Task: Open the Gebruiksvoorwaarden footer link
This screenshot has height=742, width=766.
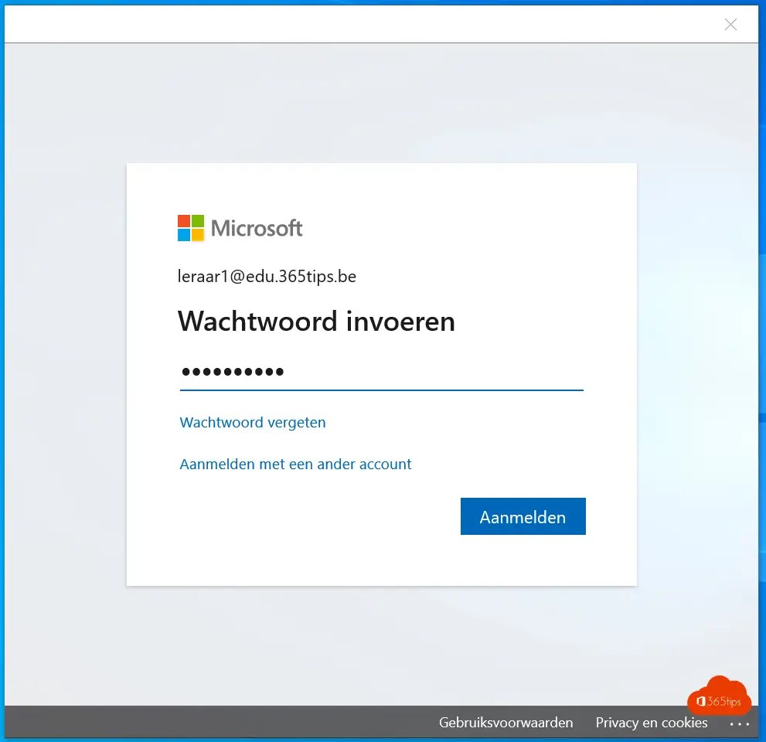Action: 506,723
